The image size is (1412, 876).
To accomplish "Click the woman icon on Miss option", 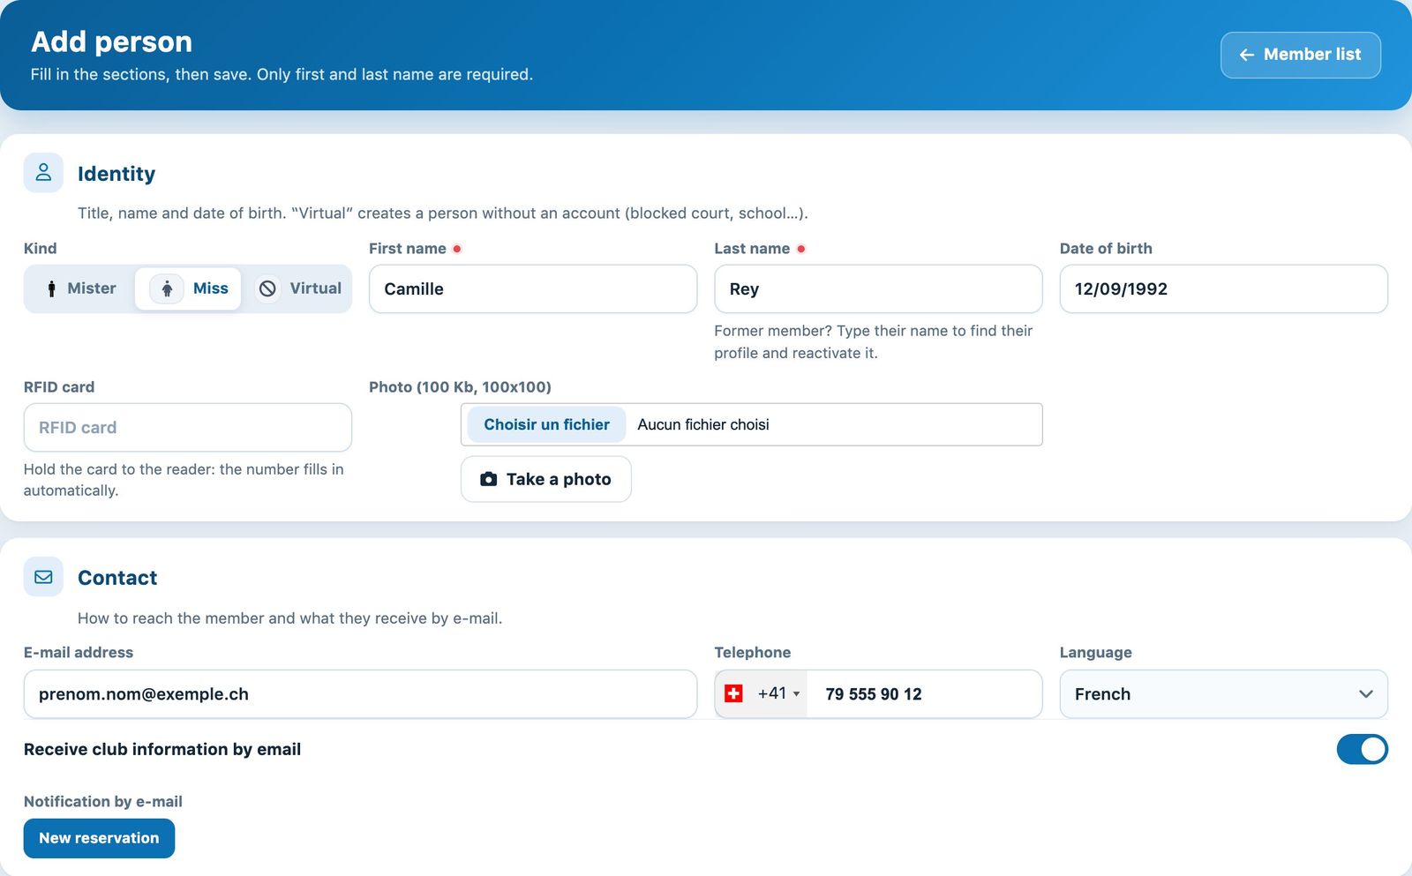I will [167, 288].
